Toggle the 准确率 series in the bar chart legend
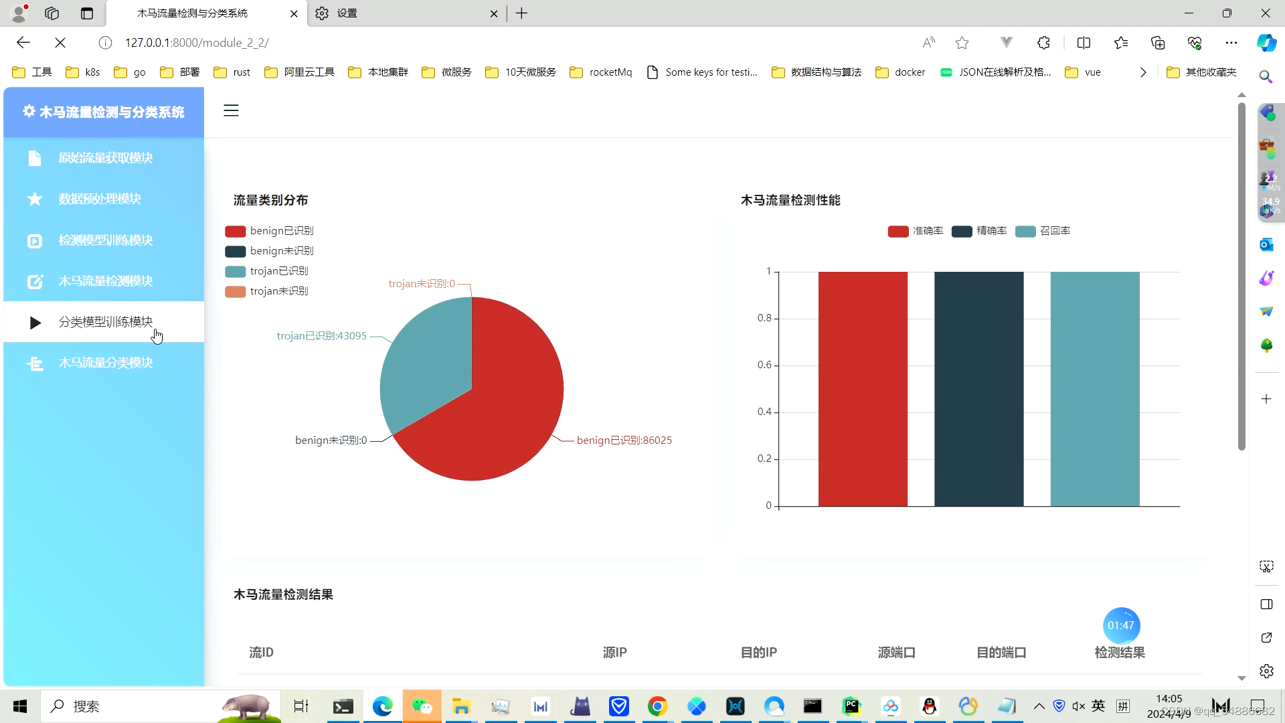This screenshot has width=1285, height=723. (915, 231)
